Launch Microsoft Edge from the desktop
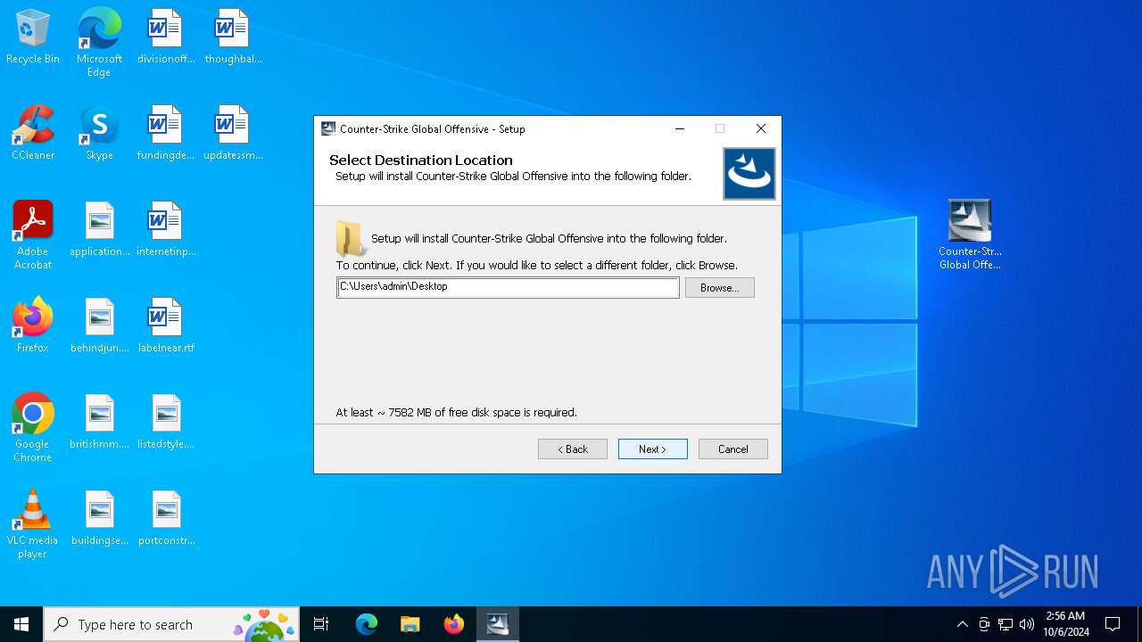 (99, 43)
